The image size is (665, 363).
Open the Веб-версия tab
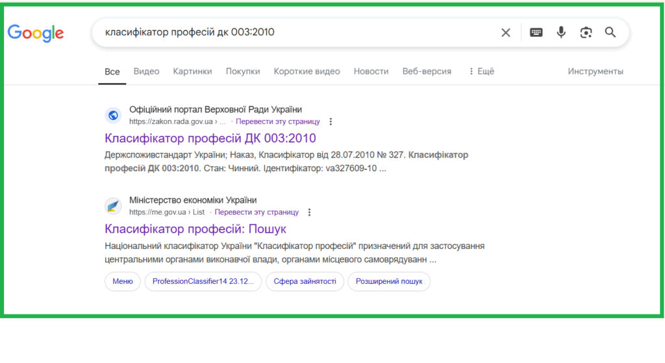pyautogui.click(x=427, y=71)
